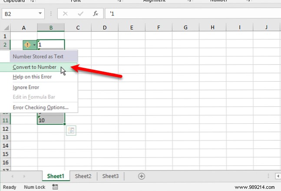Select row 11 header
Image resolution: width=281 pixels, height=191 pixels.
pos(5,120)
